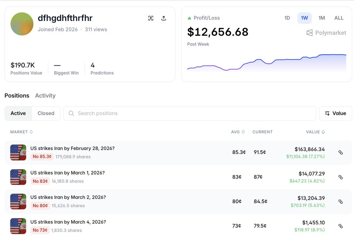Screen dimensions: 354x244
Task: Click '179,088.9 shares' text
Action: pyautogui.click(x=73, y=157)
